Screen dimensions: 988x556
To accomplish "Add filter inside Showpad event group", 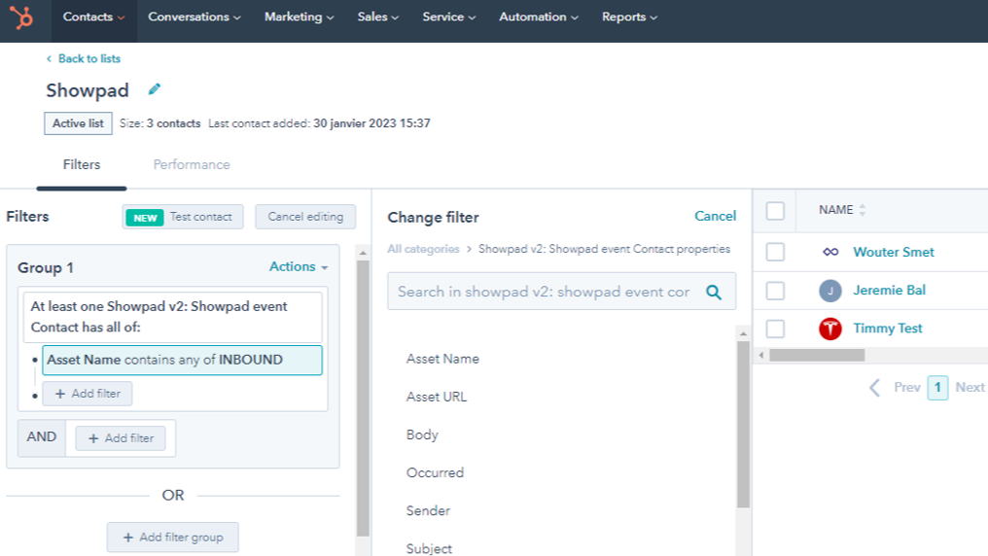I will tap(87, 395).
